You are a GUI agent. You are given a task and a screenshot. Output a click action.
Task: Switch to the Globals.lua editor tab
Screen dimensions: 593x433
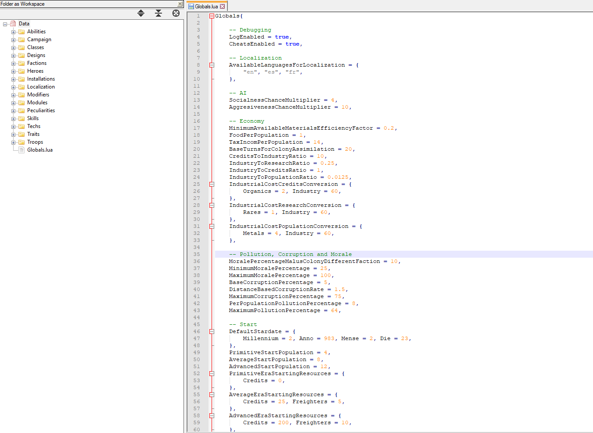(206, 7)
